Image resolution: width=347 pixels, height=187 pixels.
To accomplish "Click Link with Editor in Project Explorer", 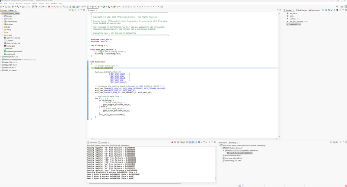I will (x=72, y=10).
